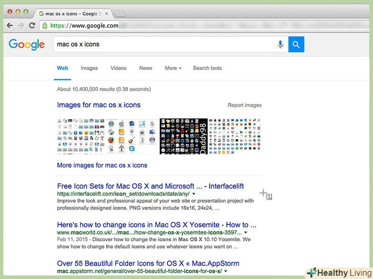The image size is (373, 279).
Task: Reload the page with the refresh icon
Action: click(x=32, y=26)
